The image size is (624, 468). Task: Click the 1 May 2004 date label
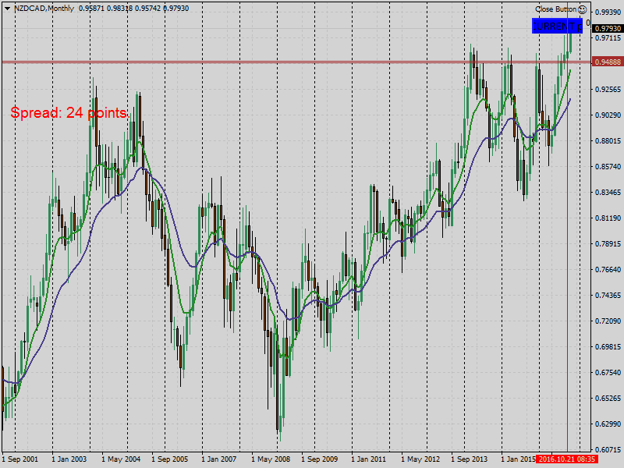click(121, 459)
